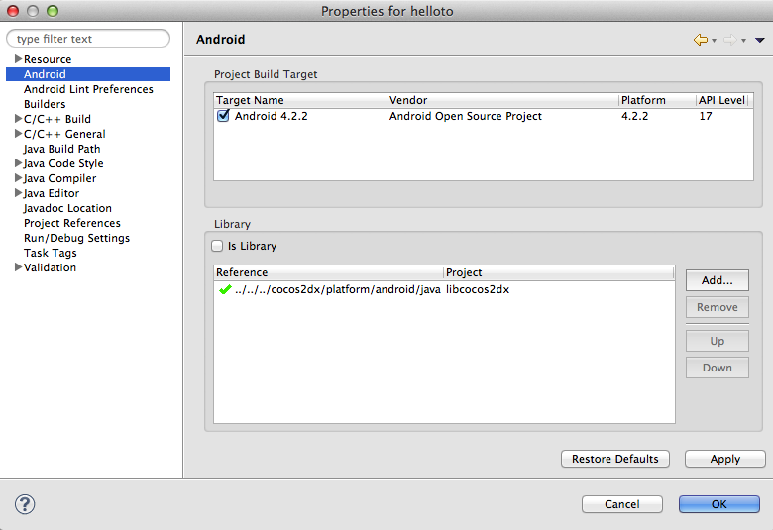Click the green checkmark beside the library reference
Viewport: 773px width, 530px height.
click(x=225, y=289)
